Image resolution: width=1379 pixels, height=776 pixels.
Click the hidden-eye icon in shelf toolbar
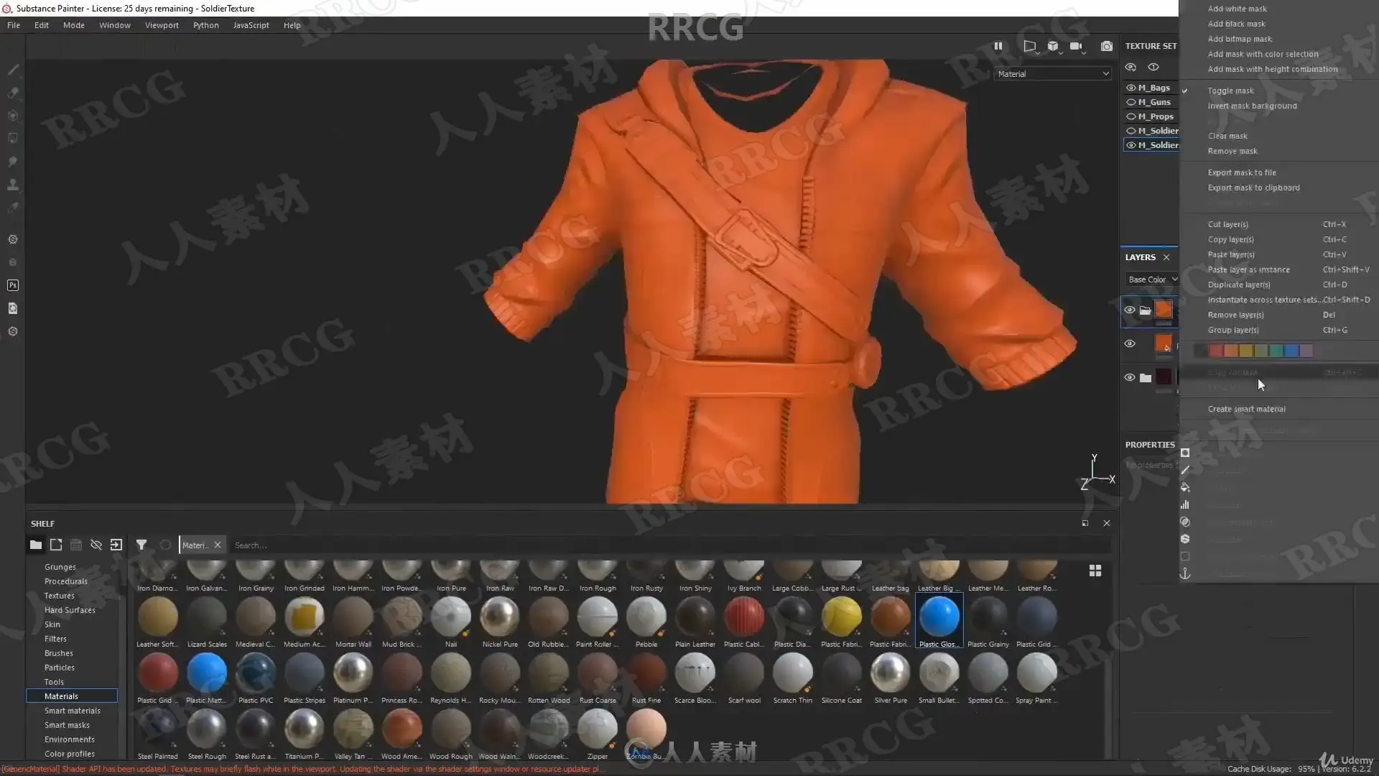(96, 545)
